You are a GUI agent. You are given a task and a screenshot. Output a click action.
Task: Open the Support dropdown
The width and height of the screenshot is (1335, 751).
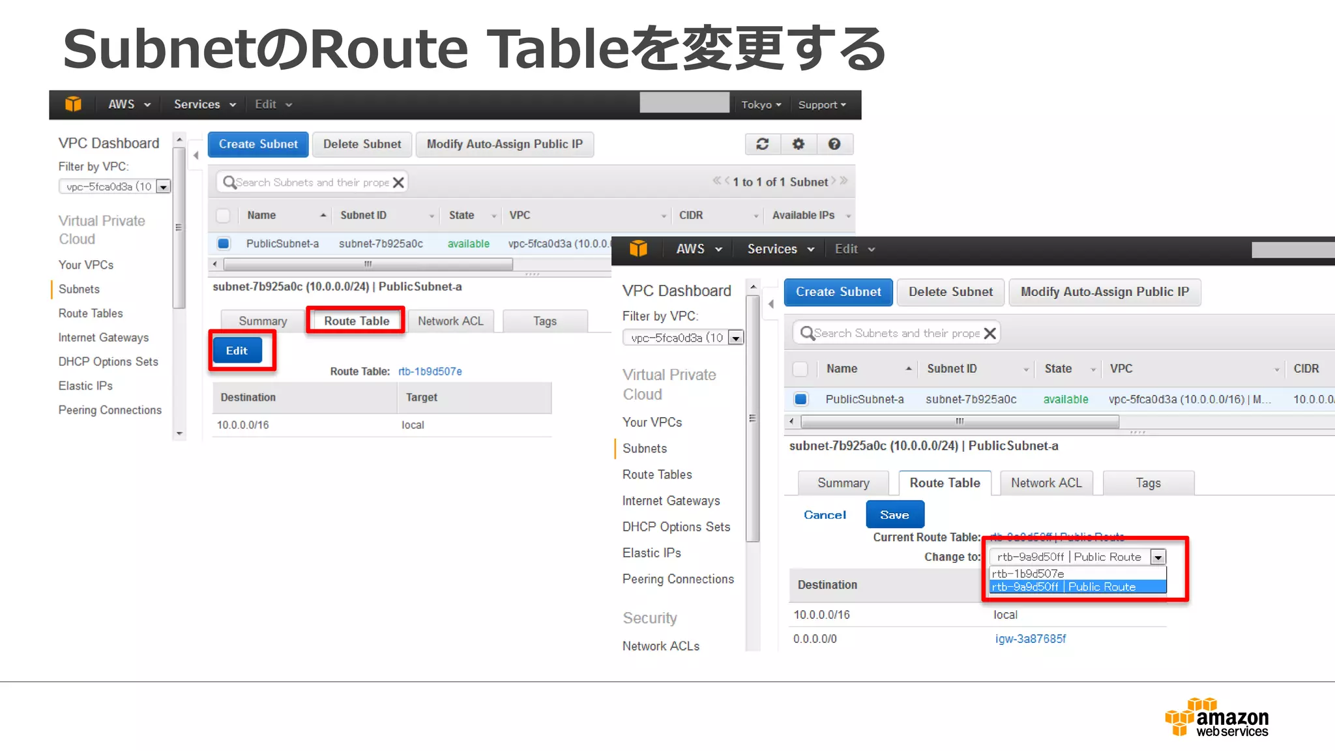[822, 105]
